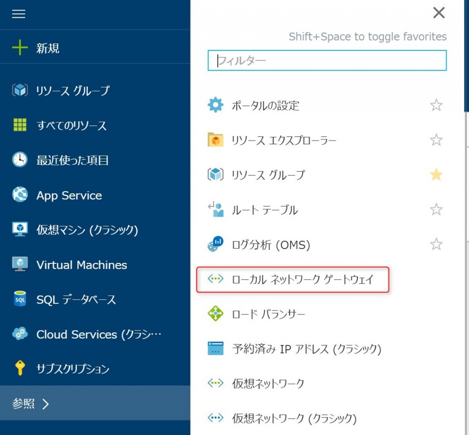The width and height of the screenshot is (469, 435).
Task: Open リソース グループ in left sidebar
Action: point(72,91)
